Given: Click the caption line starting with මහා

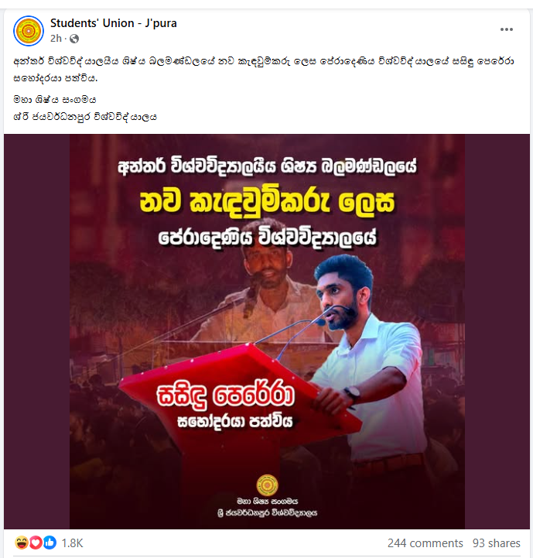Looking at the screenshot, I should [54, 100].
